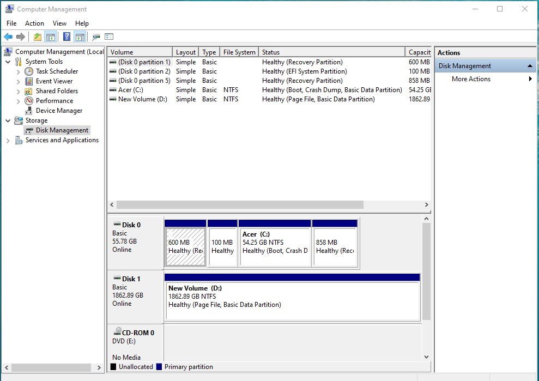Screen dimensions: 539x381
Task: Click the Shared Folders icon
Action: coord(29,91)
